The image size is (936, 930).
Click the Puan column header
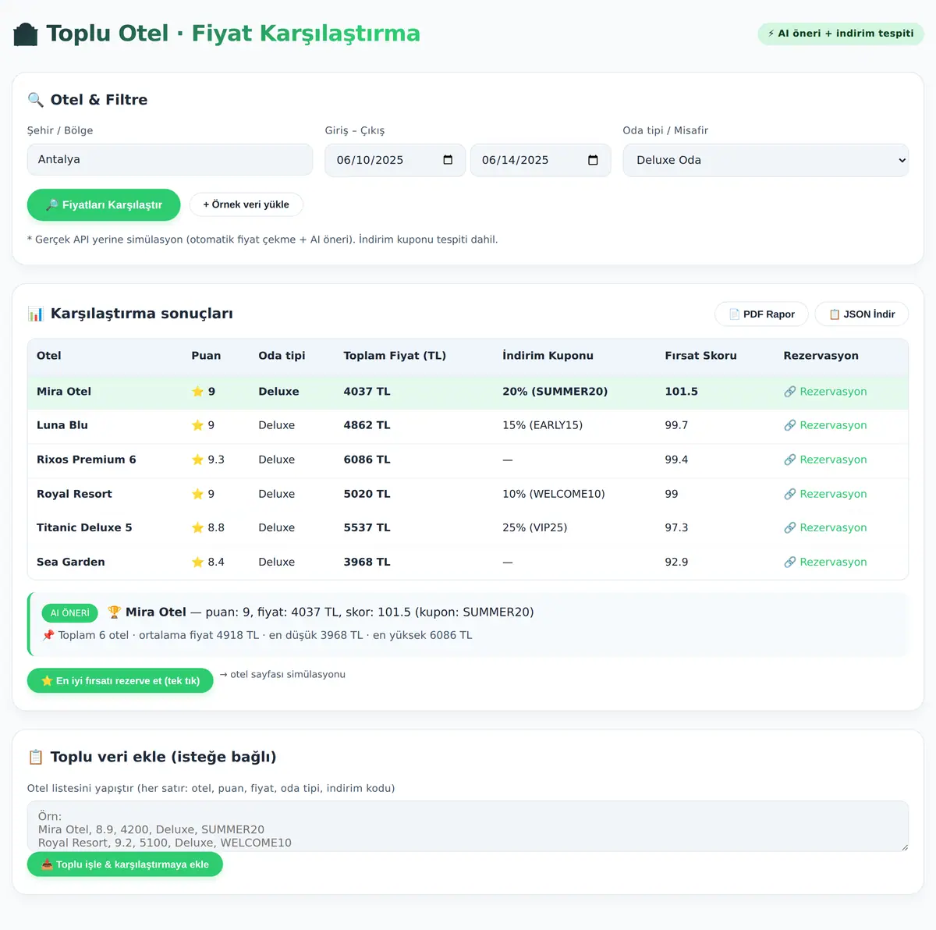tap(206, 356)
